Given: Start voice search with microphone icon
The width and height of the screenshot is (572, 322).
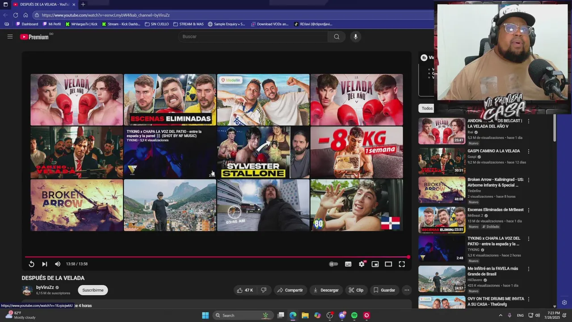Looking at the screenshot, I should pyautogui.click(x=356, y=37).
